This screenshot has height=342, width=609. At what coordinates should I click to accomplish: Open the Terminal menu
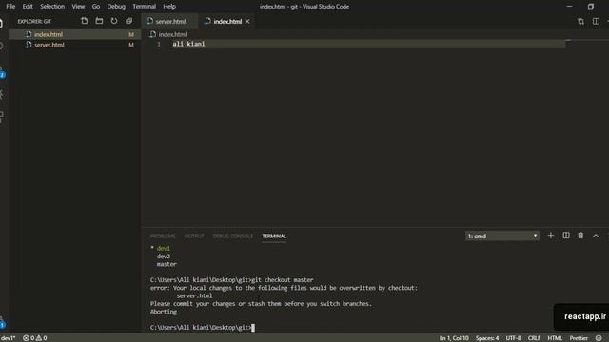tap(144, 7)
